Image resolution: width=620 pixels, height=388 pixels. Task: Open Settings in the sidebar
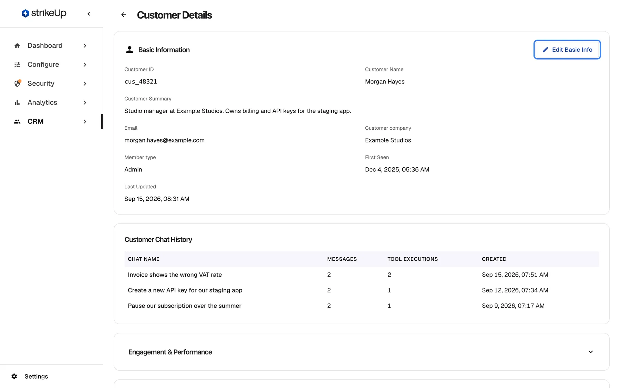30,377
